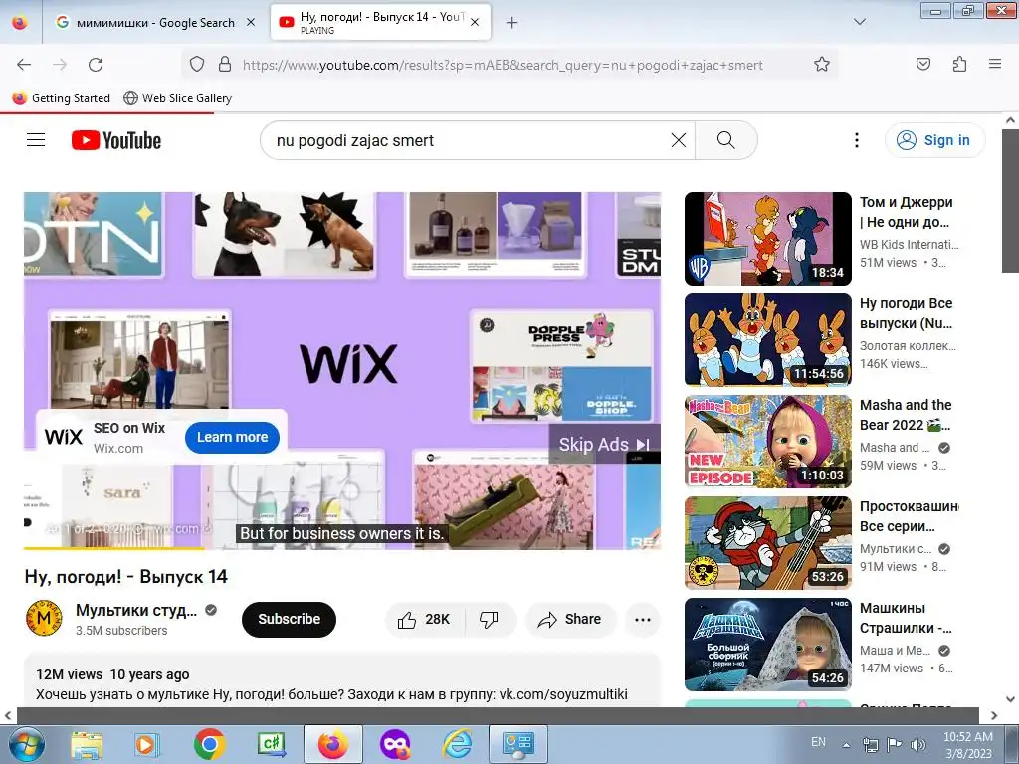This screenshot has height=764, width=1019.
Task: Open Том и Джерри video thumbnail
Action: pos(768,239)
